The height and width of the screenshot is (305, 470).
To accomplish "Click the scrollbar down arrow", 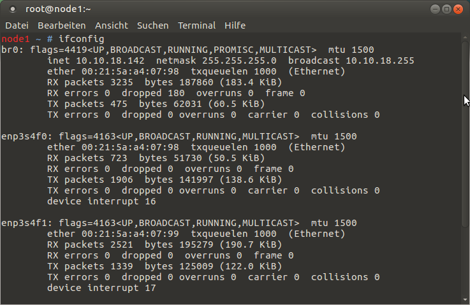I will 465,300.
